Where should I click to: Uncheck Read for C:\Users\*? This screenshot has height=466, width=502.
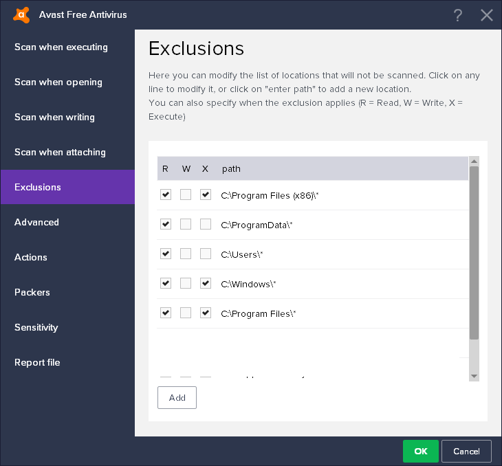[165, 254]
